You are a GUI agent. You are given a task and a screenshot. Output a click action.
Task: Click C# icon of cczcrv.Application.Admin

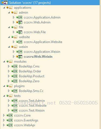tap(20, 17)
